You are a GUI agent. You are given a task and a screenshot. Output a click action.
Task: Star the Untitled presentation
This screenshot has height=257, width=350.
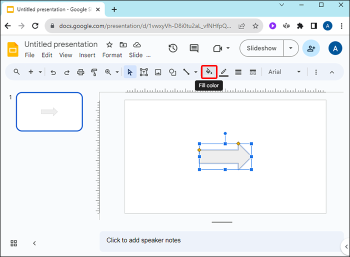(x=109, y=45)
